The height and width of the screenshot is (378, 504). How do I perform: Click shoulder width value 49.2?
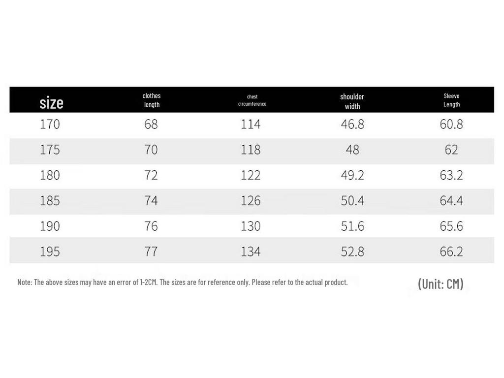point(352,175)
